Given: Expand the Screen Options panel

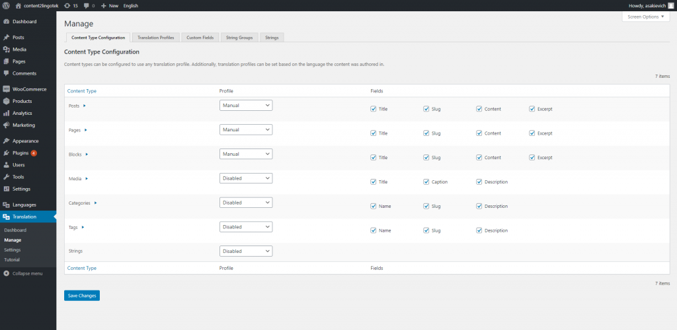Looking at the screenshot, I should [645, 16].
